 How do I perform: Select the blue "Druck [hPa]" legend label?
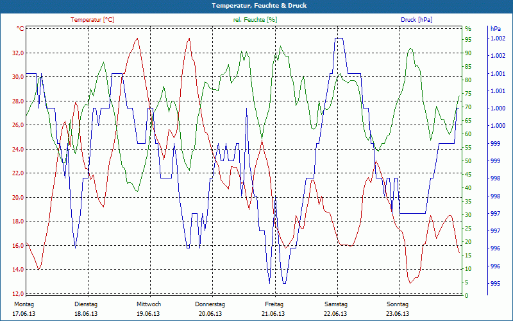point(416,20)
